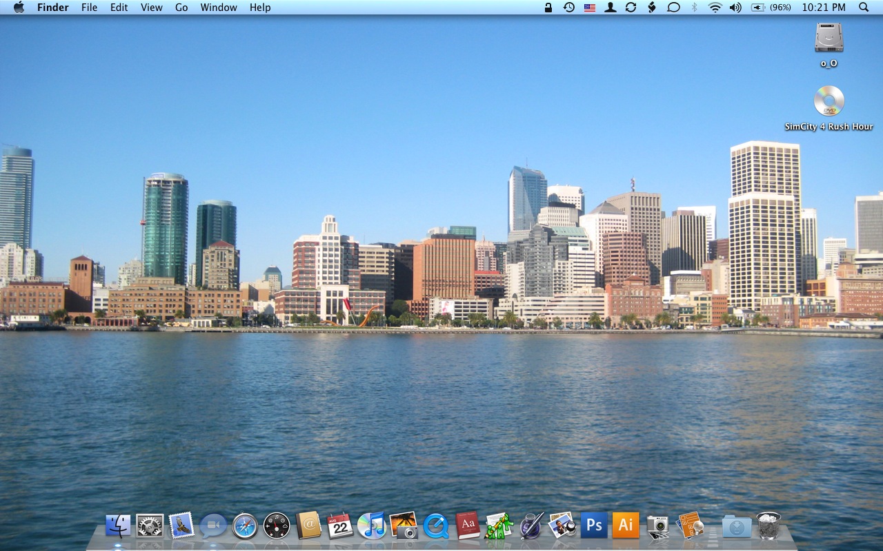Select the SimCity 4 Rush Hour DVD icon
Image resolution: width=883 pixels, height=551 pixels.
pyautogui.click(x=829, y=101)
